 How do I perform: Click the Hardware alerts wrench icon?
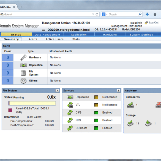(x=23, y=58)
